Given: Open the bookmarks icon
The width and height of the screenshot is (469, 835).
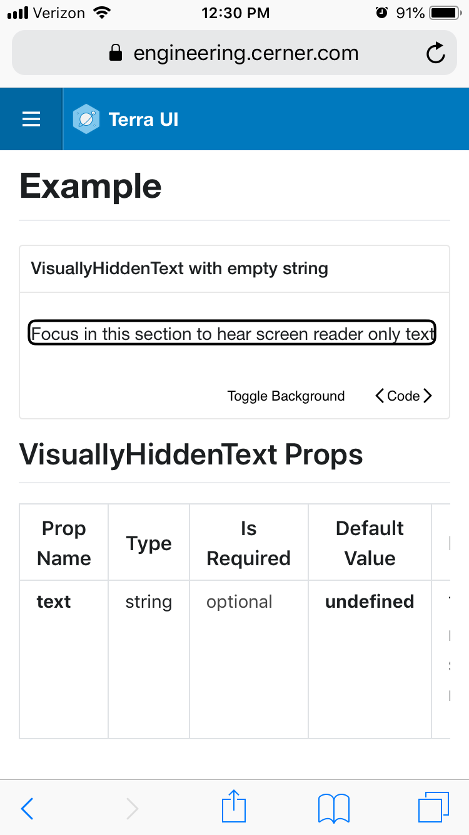Looking at the screenshot, I should tap(333, 807).
